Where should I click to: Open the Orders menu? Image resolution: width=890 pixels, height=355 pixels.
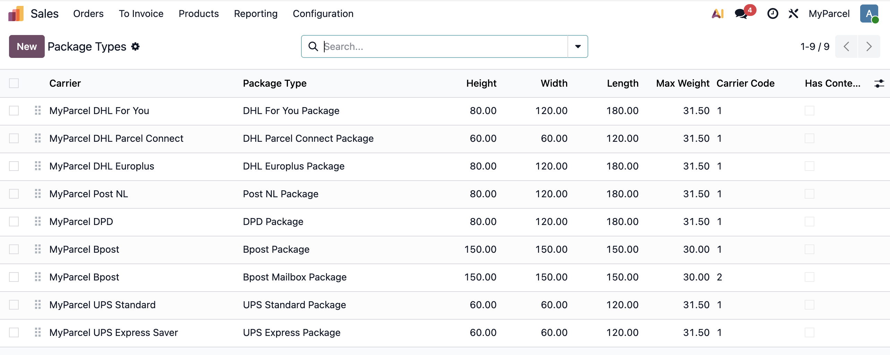[88, 14]
